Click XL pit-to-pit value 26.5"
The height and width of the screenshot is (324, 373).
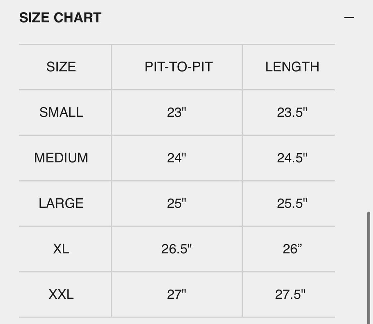coord(176,249)
